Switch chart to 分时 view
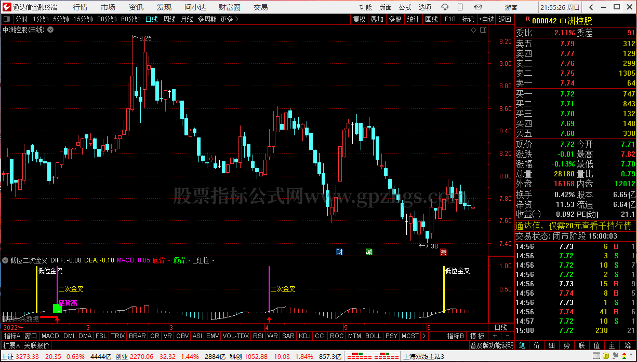The height and width of the screenshot is (362, 637). click(x=22, y=19)
